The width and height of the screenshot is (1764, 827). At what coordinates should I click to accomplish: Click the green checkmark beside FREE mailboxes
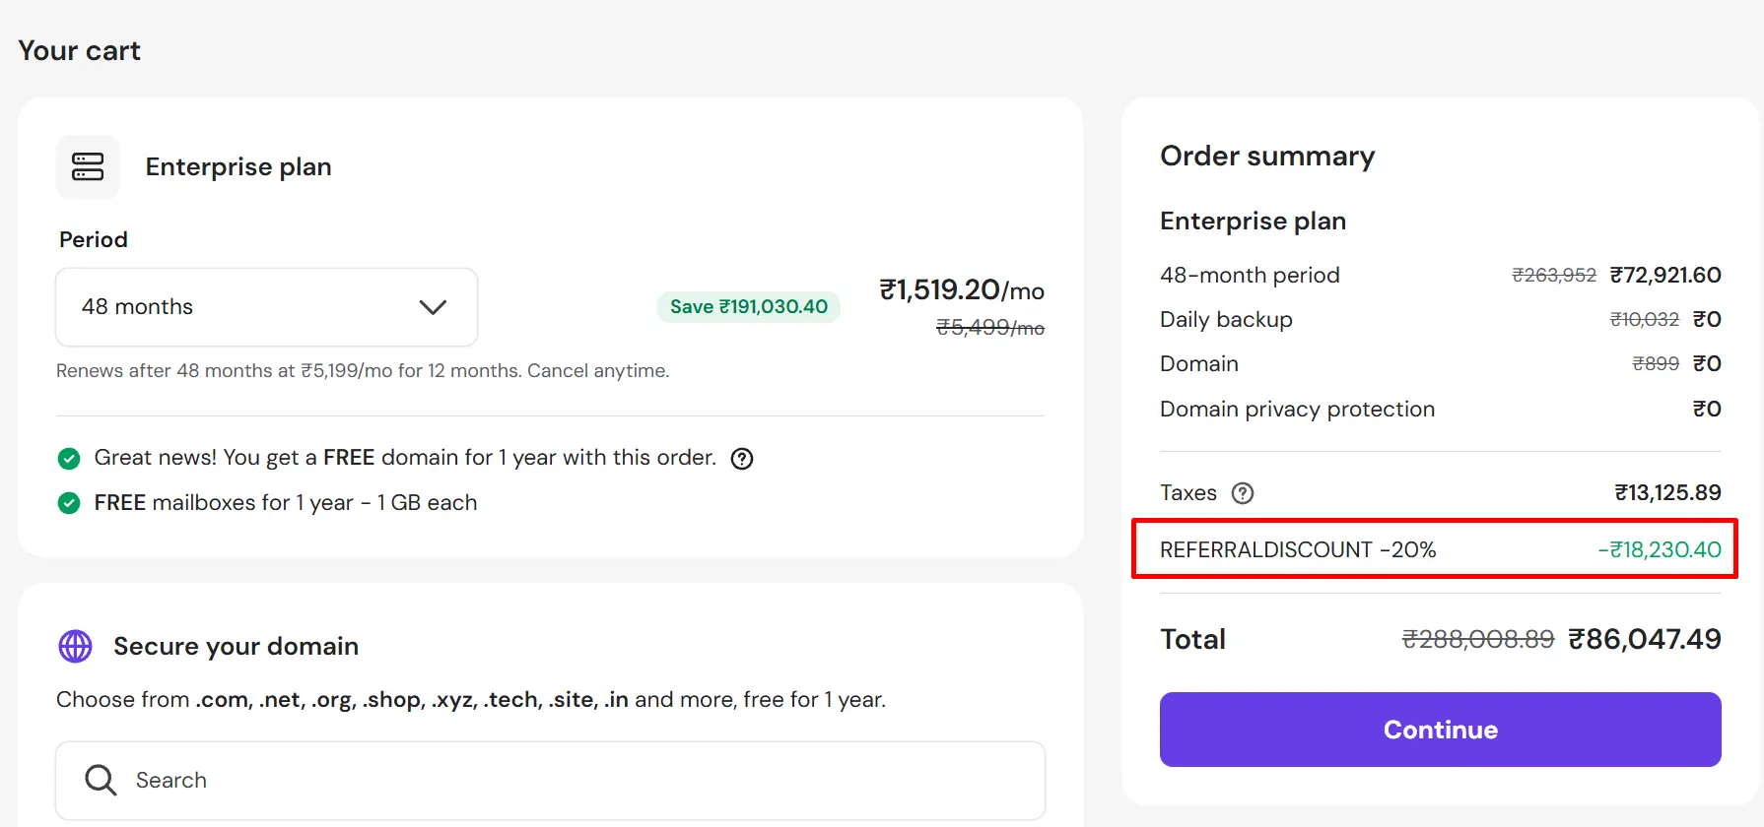click(x=69, y=503)
